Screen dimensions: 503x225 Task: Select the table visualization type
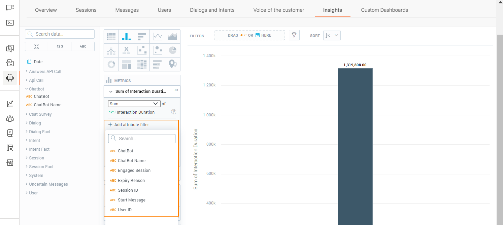pos(111,36)
